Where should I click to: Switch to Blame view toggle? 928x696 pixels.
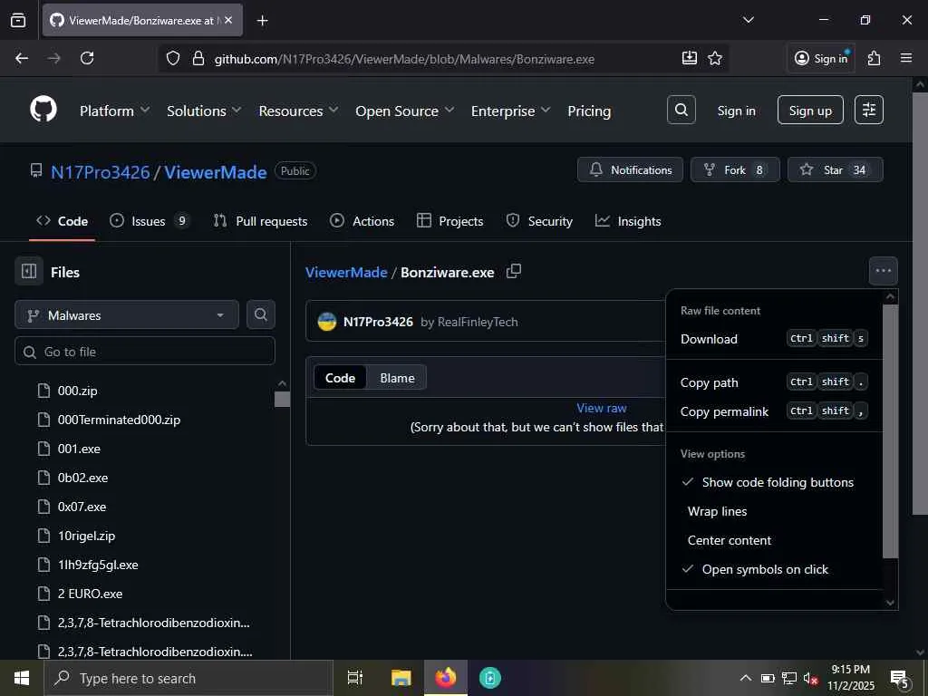(x=397, y=378)
